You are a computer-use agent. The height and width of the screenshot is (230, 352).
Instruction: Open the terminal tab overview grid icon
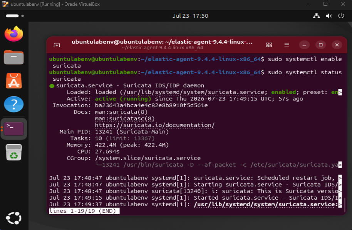[269, 45]
